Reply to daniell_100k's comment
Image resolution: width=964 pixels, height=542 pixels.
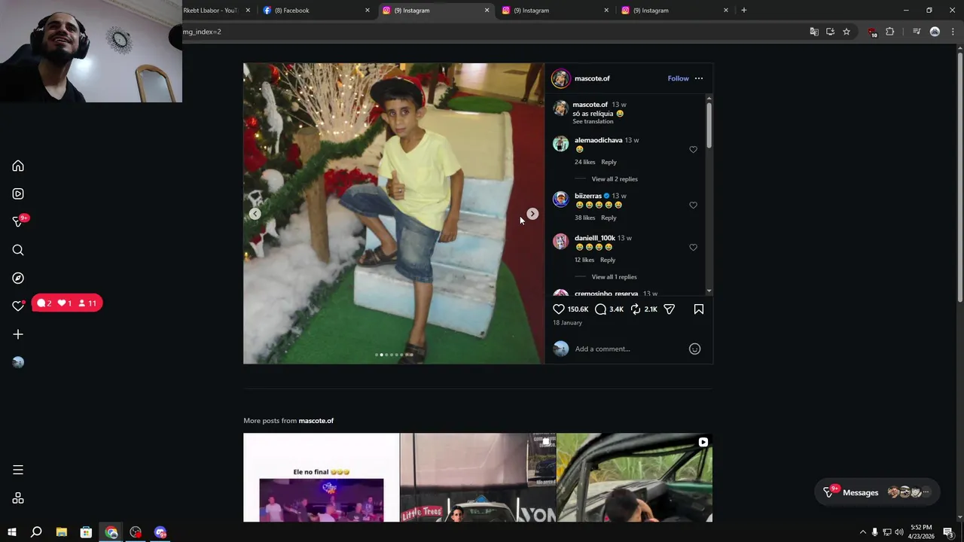point(608,260)
